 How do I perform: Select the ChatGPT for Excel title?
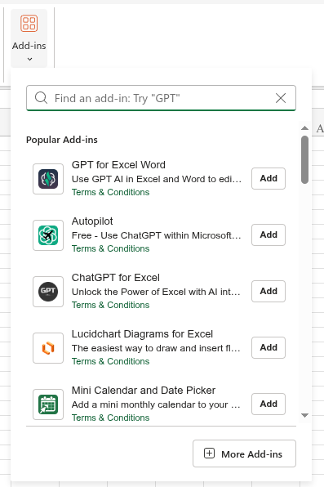coord(116,277)
